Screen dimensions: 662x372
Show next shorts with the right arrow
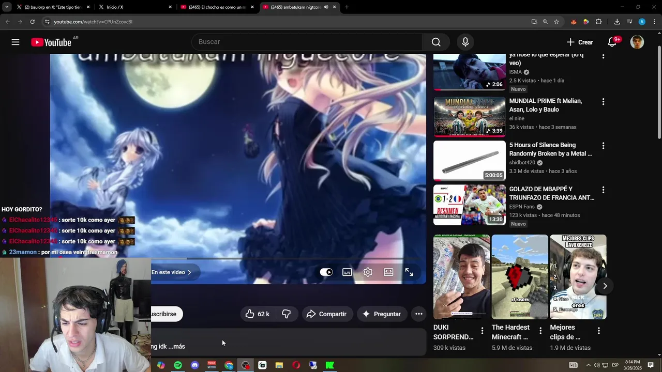605,286
